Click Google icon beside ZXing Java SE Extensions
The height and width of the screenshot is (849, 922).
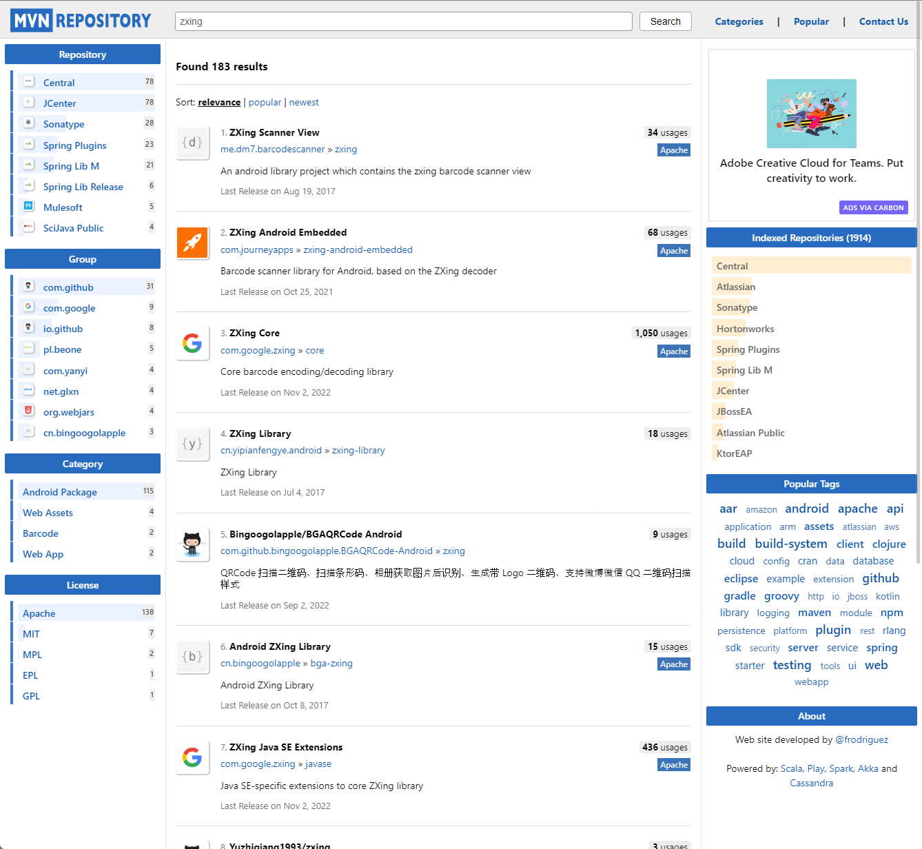point(192,757)
